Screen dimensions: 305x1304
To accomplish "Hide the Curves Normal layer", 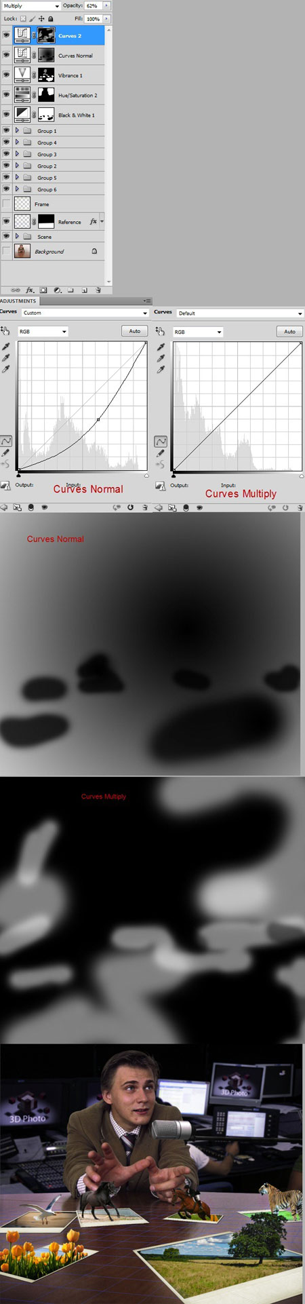I will point(6,55).
